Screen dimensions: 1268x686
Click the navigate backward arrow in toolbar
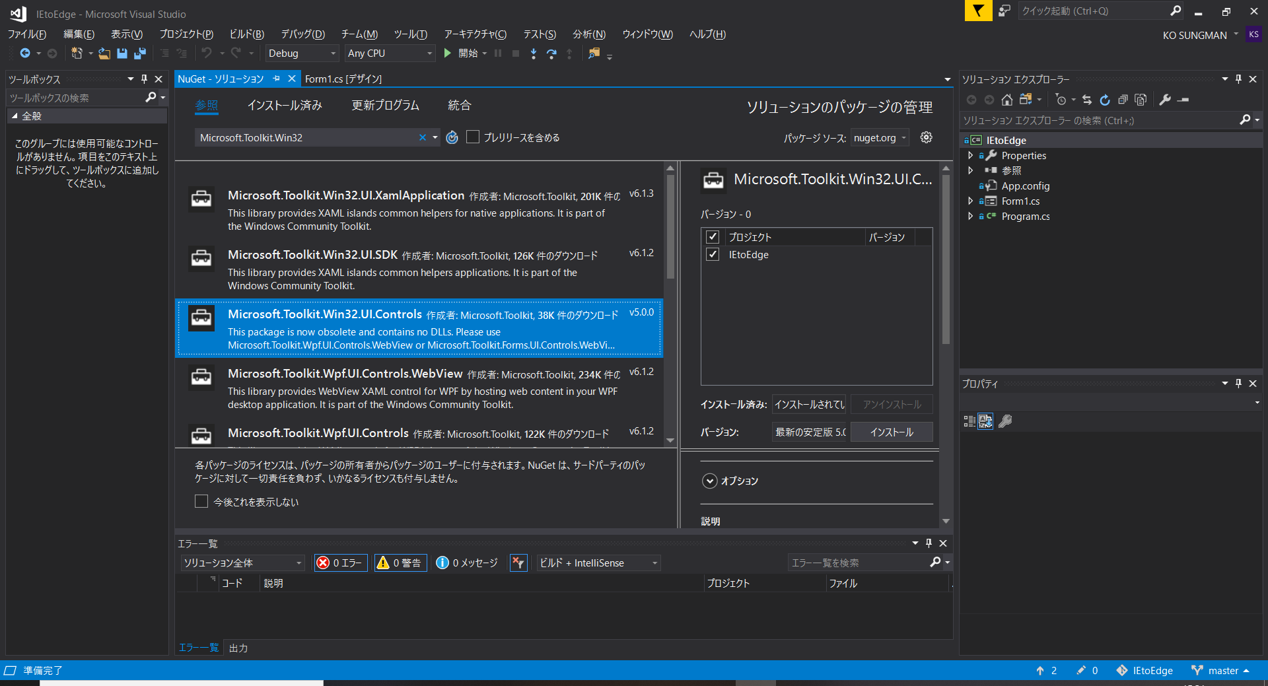25,53
